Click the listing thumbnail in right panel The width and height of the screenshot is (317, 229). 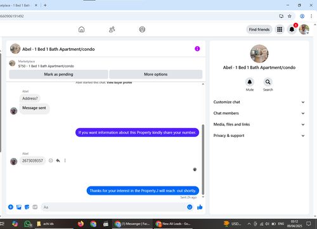point(259,54)
